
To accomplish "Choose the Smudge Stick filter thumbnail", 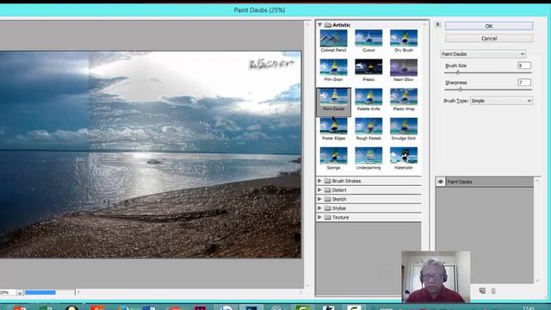I will 404,127.
